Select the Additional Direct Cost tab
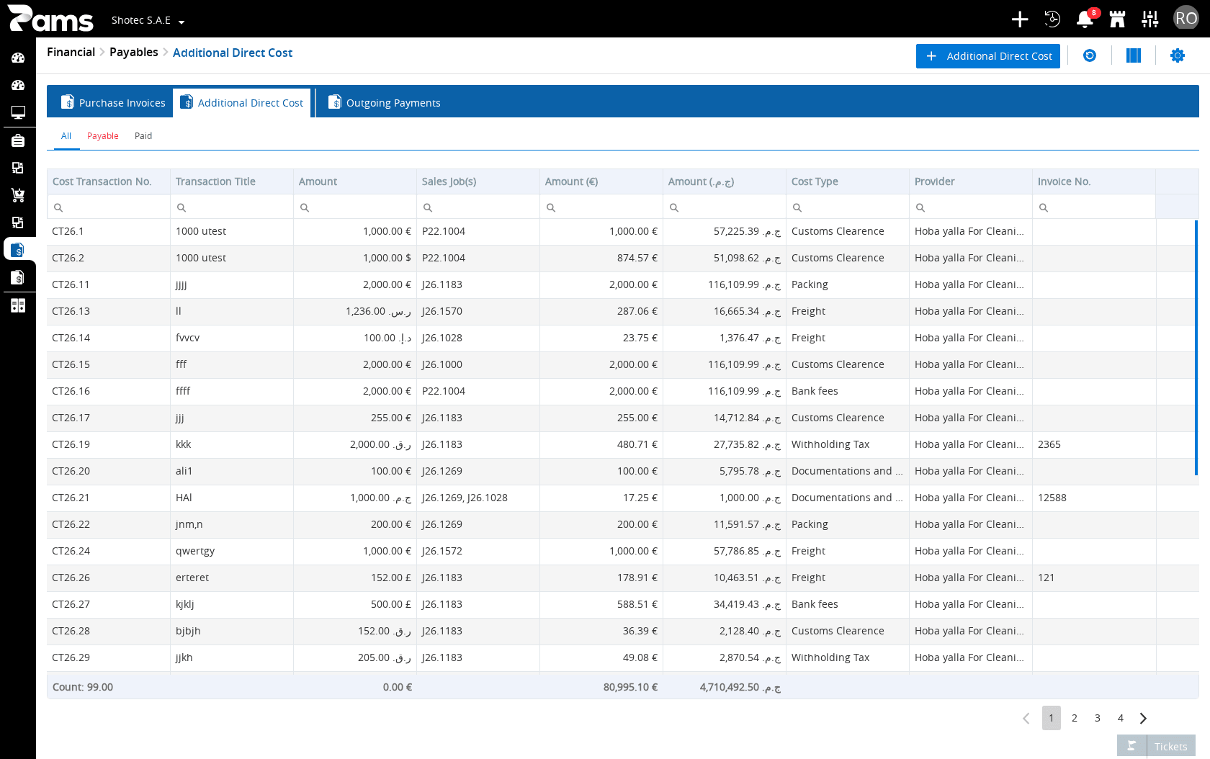The height and width of the screenshot is (759, 1210). tap(242, 103)
